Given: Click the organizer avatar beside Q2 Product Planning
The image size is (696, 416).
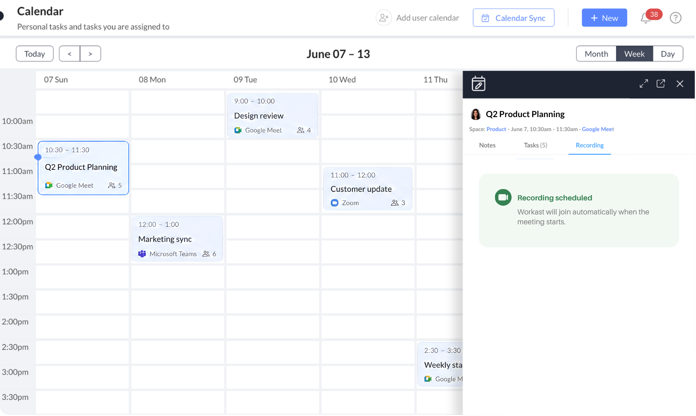Looking at the screenshot, I should (476, 114).
